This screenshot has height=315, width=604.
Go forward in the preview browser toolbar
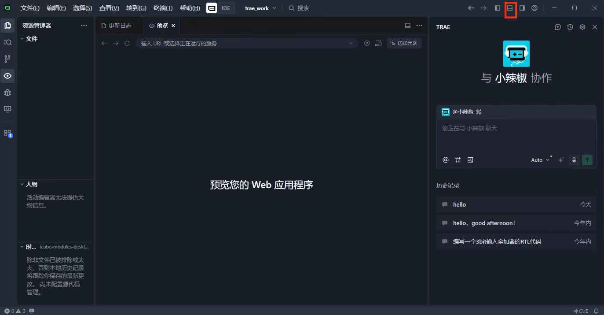click(116, 43)
